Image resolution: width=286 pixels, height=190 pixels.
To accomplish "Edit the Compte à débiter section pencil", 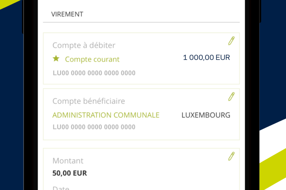I will point(231,41).
